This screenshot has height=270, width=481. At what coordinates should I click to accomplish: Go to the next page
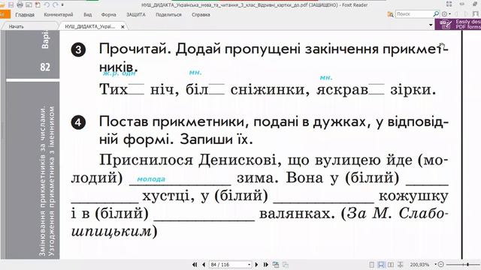[256, 265]
